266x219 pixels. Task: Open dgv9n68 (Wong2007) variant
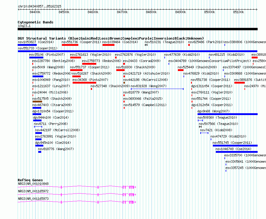[x=214, y=111]
